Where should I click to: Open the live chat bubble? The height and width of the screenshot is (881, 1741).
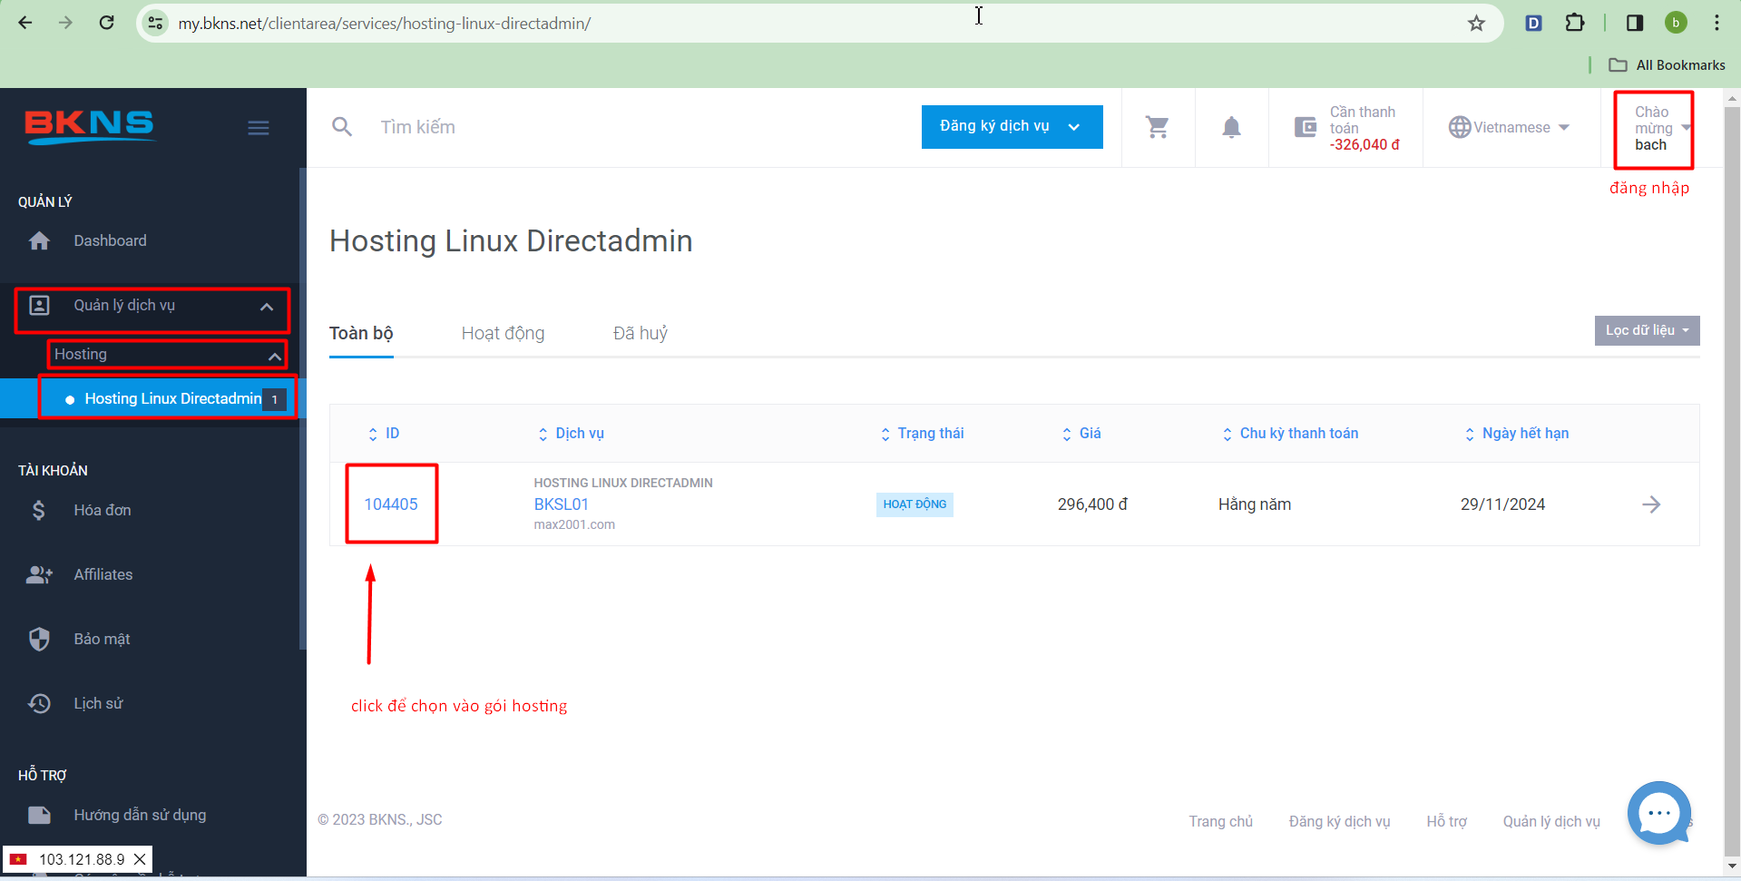pyautogui.click(x=1659, y=813)
